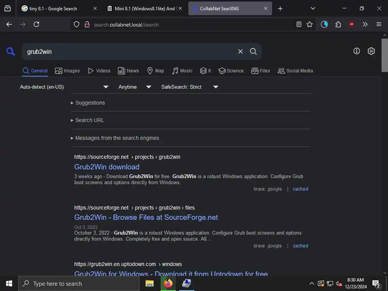Toggle reader view icon
The width and height of the screenshot is (388, 291).
tap(299, 24)
